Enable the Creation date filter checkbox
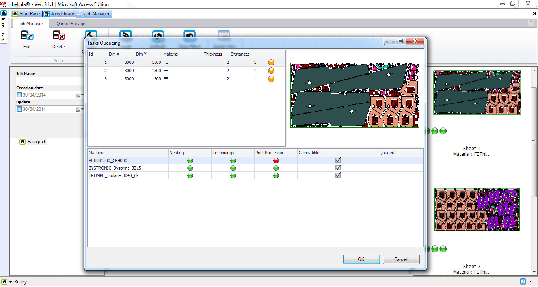 [19, 95]
